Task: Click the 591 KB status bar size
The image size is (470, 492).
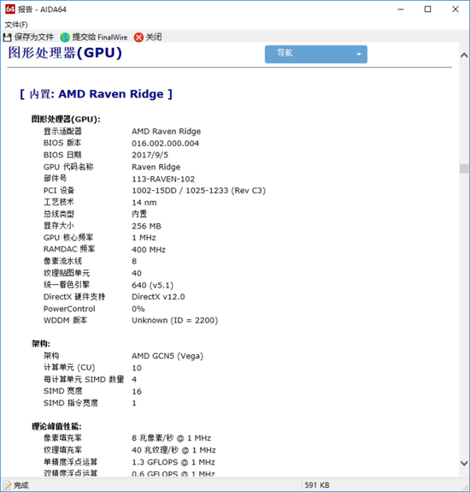Action: pyautogui.click(x=317, y=485)
